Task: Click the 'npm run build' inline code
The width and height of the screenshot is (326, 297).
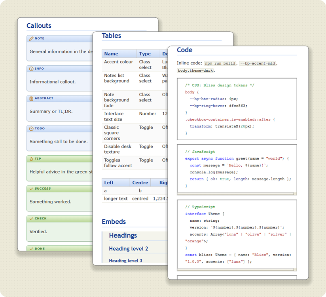Action: click(x=220, y=63)
